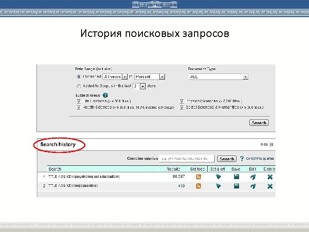
Task: Click the Search history heading
Action: 58,144
